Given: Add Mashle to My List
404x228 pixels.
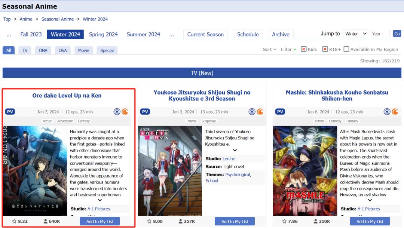Looking at the screenshot, I should pos(370,222).
